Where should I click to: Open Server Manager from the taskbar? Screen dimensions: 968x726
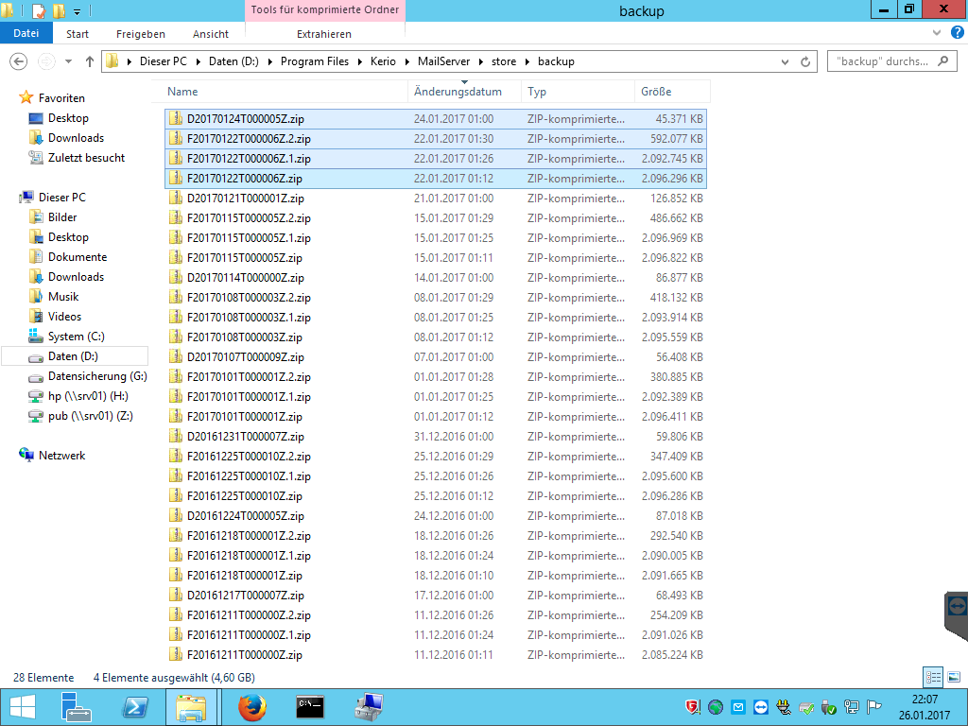pos(77,706)
